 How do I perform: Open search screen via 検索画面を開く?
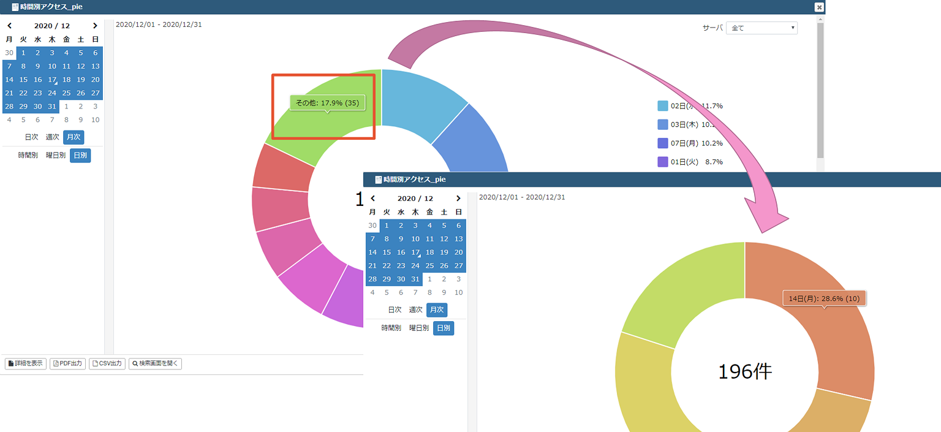[155, 363]
